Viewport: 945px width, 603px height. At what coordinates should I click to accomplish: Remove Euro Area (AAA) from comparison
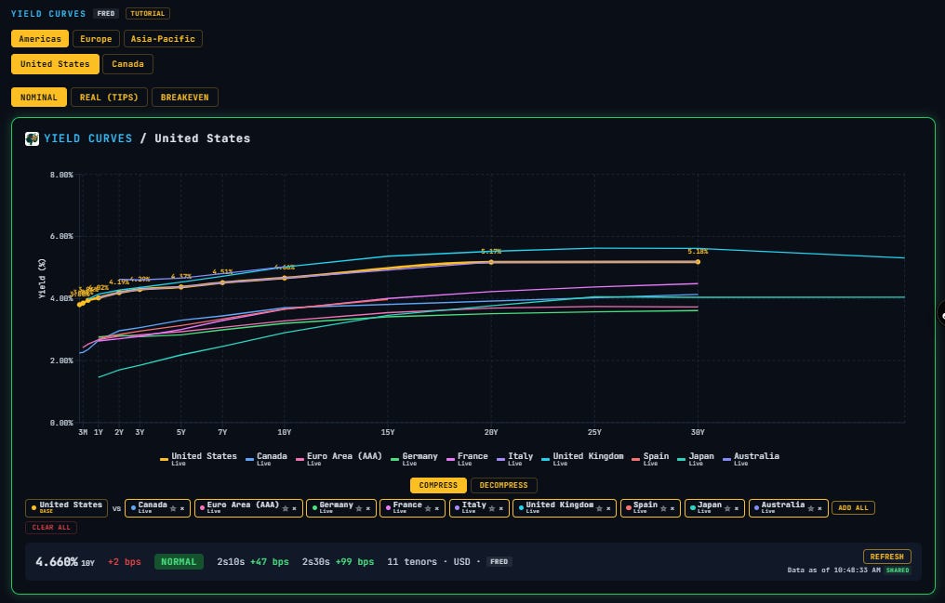pyautogui.click(x=294, y=508)
